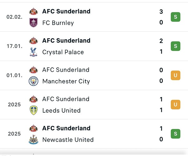Image resolution: width=188 pixels, height=156 pixels.
Task: Click Sunderland crest in the Crystal Palace match
Action: point(33,41)
